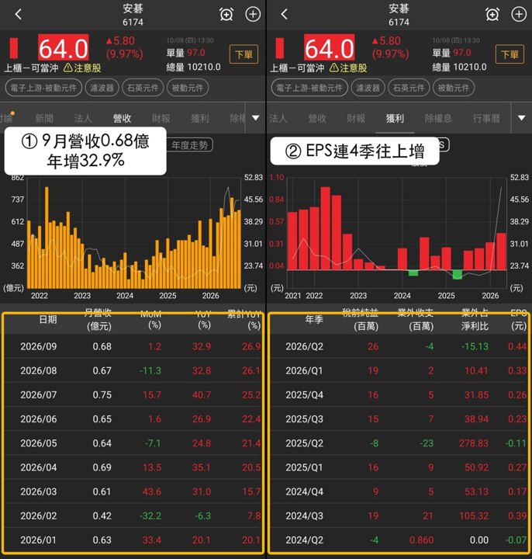Tap the quarterly EPS bar chart
The width and height of the screenshot is (532, 559).
click(x=397, y=234)
